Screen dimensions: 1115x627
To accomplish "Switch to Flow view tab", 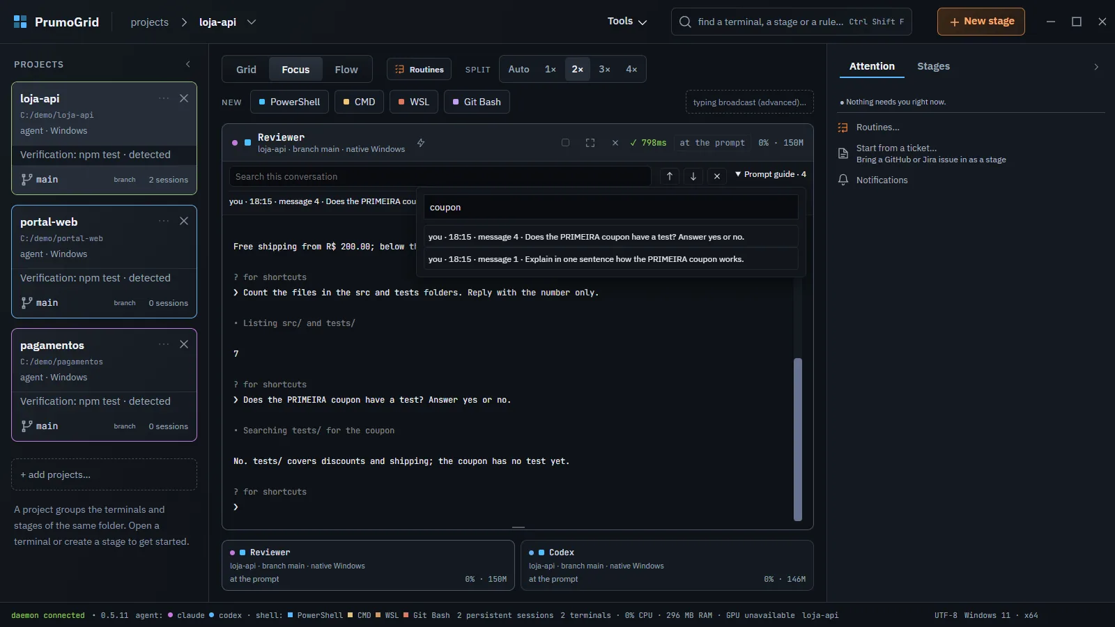I will 346,70.
